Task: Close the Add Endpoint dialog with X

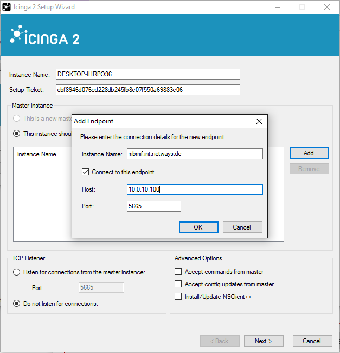Action: point(259,121)
